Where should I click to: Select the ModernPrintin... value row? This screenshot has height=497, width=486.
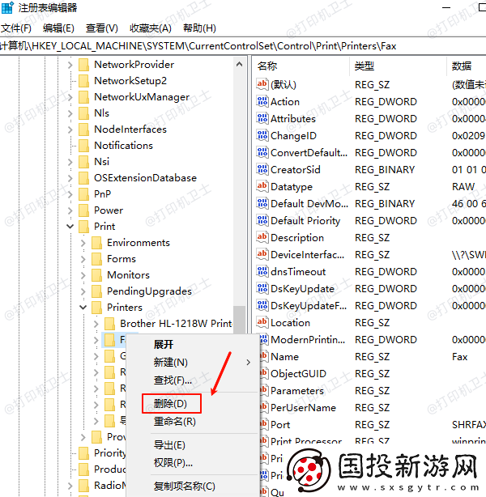click(373, 339)
